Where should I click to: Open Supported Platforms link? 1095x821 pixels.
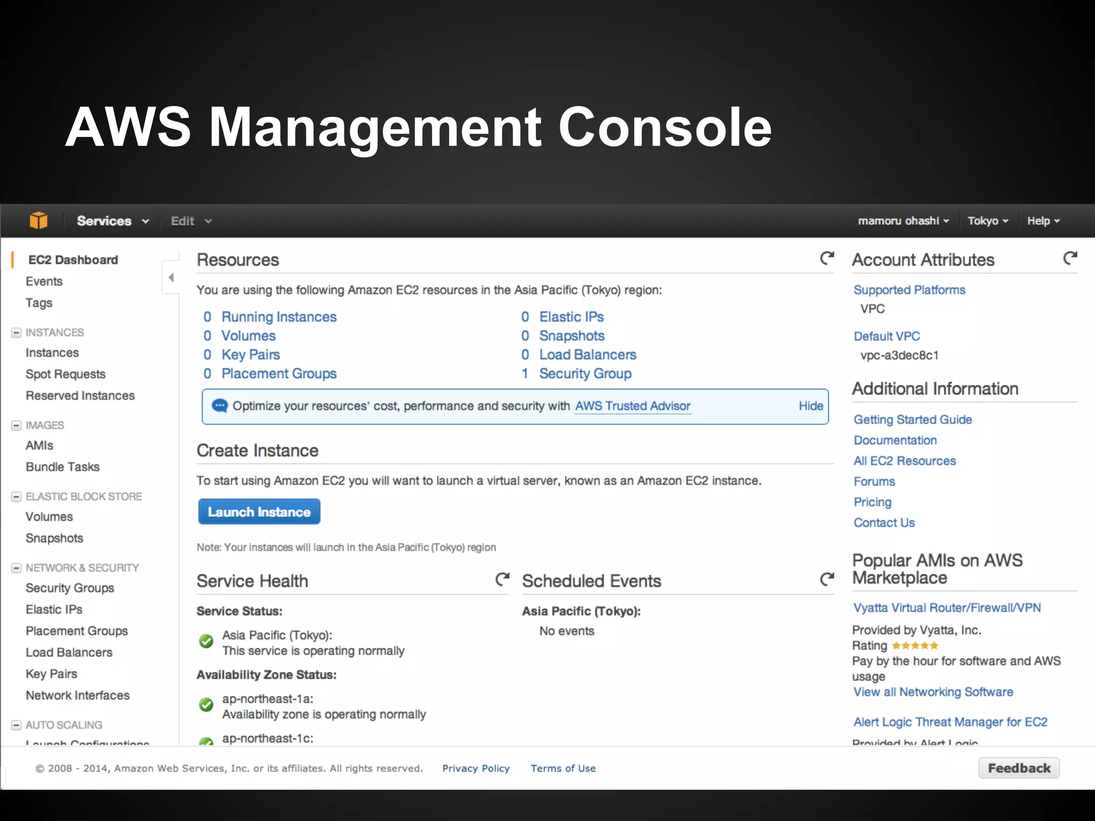[909, 290]
